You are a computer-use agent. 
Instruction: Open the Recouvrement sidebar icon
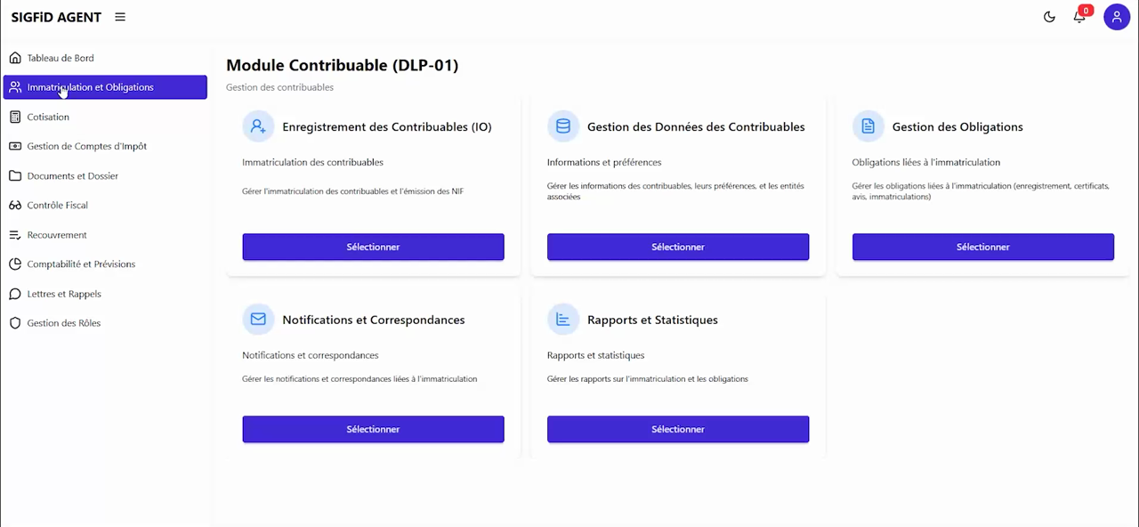pyautogui.click(x=15, y=234)
